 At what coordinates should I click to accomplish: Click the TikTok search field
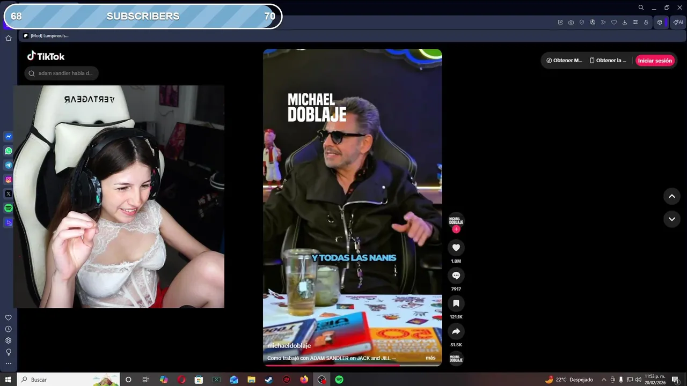[x=62, y=73]
